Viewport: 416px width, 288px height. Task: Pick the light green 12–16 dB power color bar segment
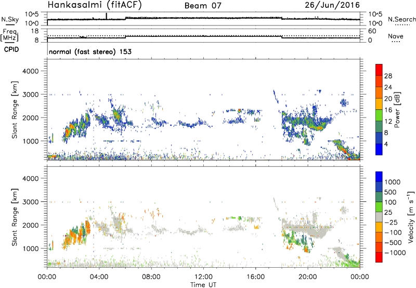pos(379,115)
